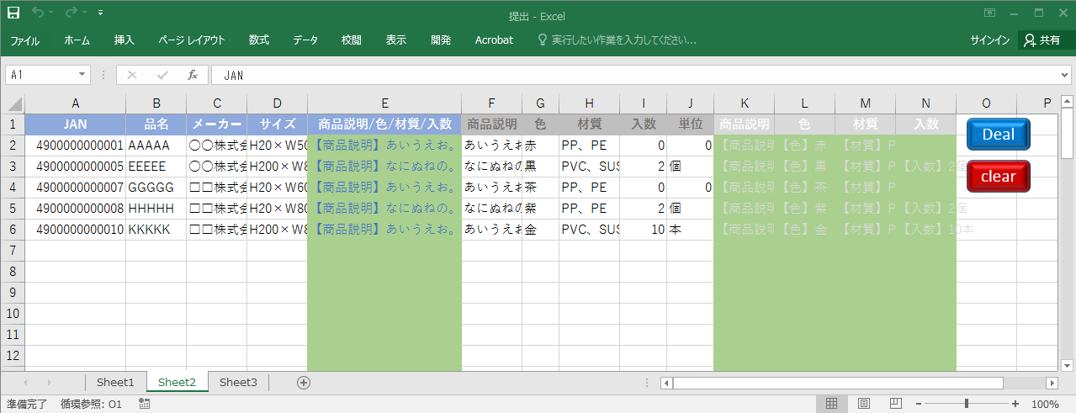Click the メーカー header cell
Screen dimensions: 1076x413
217,124
